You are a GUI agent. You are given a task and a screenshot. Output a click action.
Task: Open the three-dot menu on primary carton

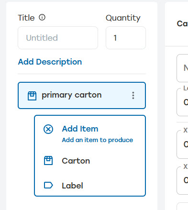coord(133,95)
